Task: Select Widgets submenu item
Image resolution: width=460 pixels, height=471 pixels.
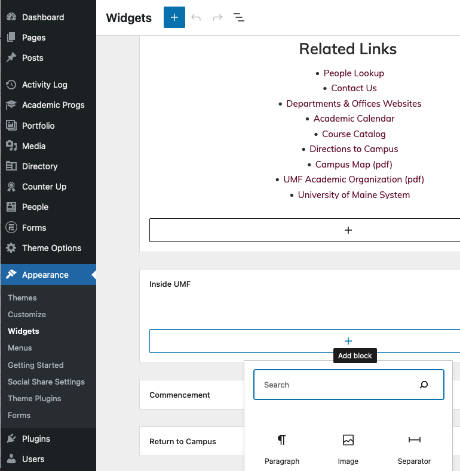Action: pos(23,331)
